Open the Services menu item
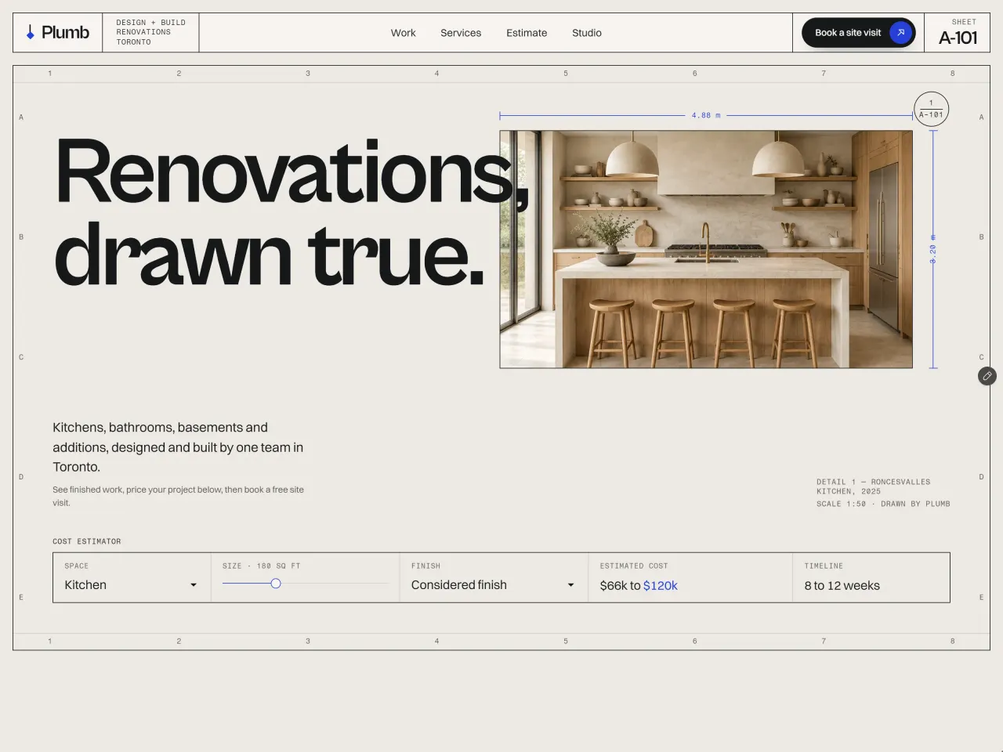The image size is (1003, 752). (461, 33)
